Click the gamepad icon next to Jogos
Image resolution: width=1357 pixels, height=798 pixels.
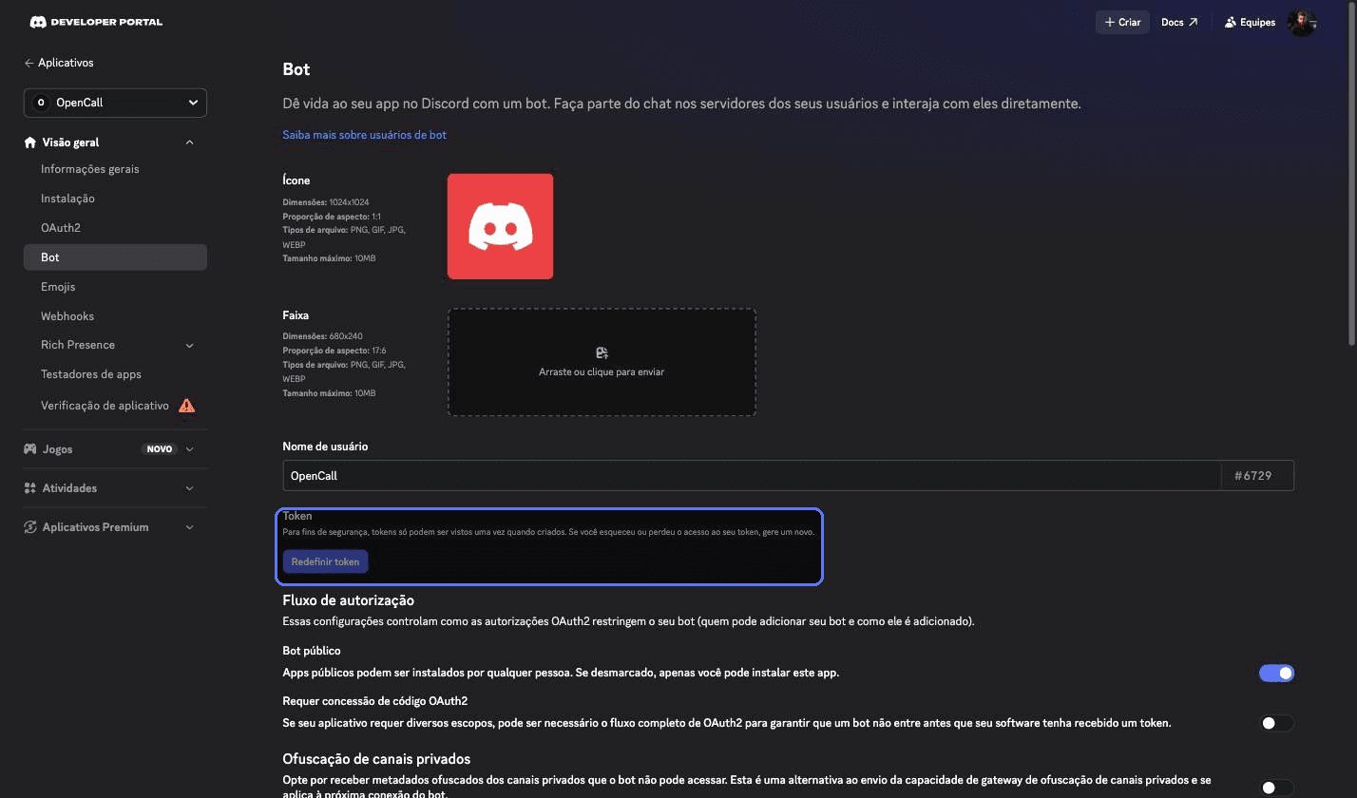tap(30, 449)
